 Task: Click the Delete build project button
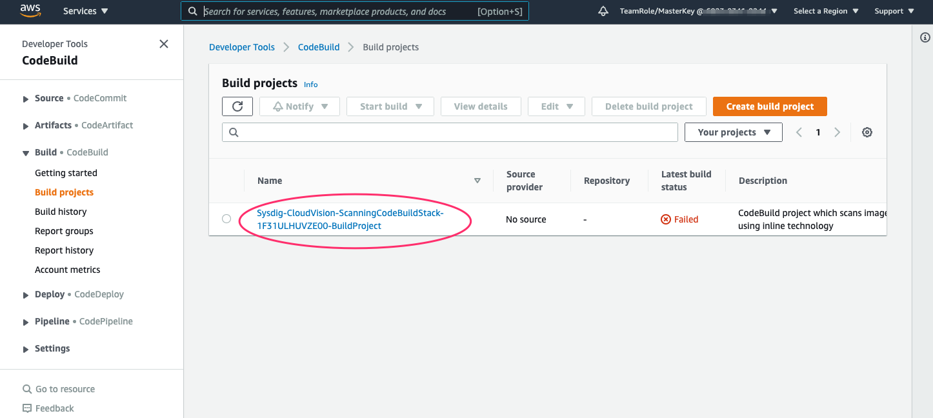[648, 106]
